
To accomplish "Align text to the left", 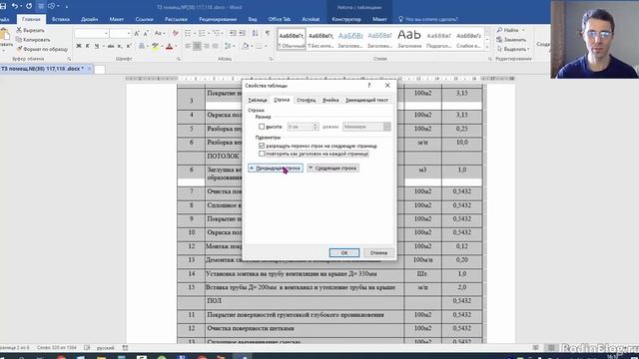I will 188,46.
